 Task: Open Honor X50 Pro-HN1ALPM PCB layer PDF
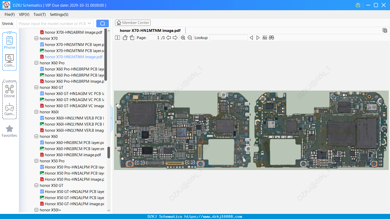coord(72,167)
